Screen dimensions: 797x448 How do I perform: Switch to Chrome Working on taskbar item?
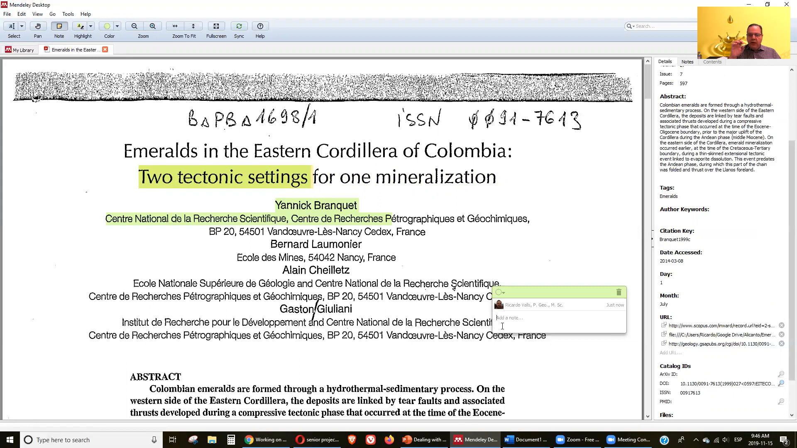click(x=266, y=440)
